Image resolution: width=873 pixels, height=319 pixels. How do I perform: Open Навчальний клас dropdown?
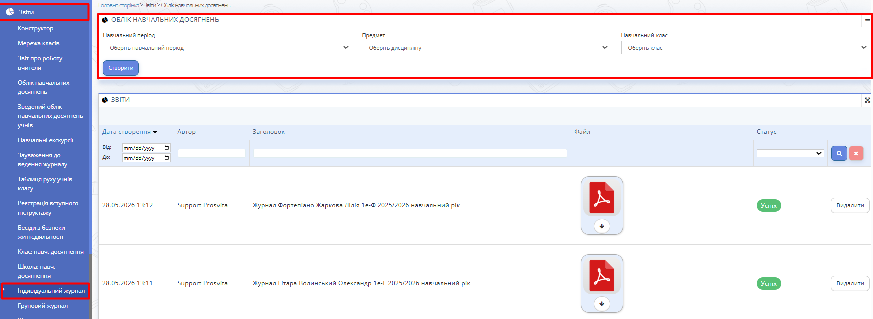(745, 48)
